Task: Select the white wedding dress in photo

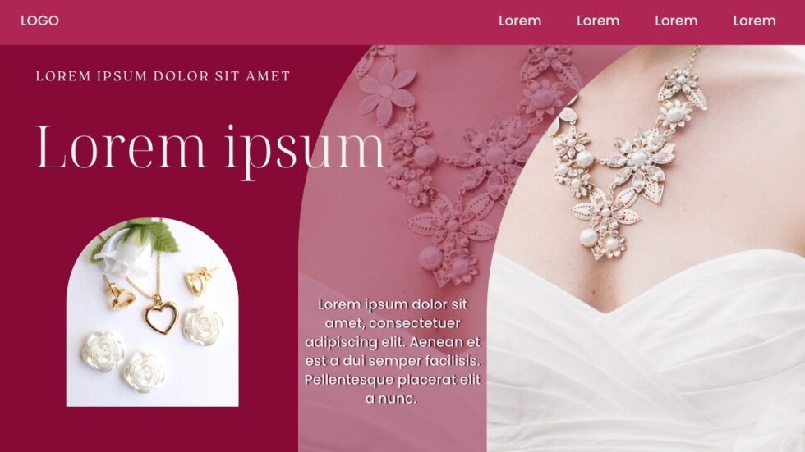Action: tap(646, 354)
